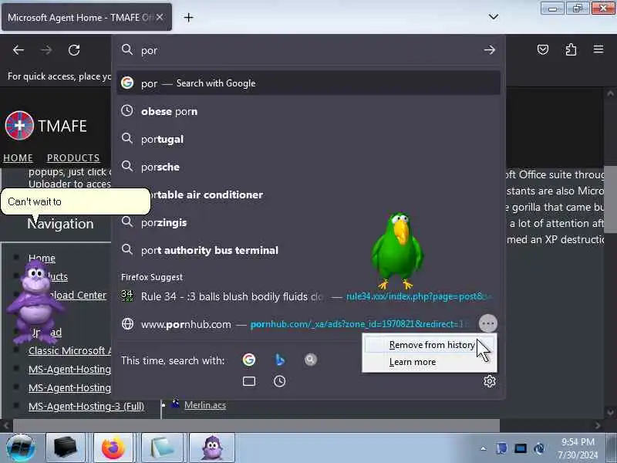Screen dimensions: 617x463
Task: Reload the current page
Action: click(74, 50)
